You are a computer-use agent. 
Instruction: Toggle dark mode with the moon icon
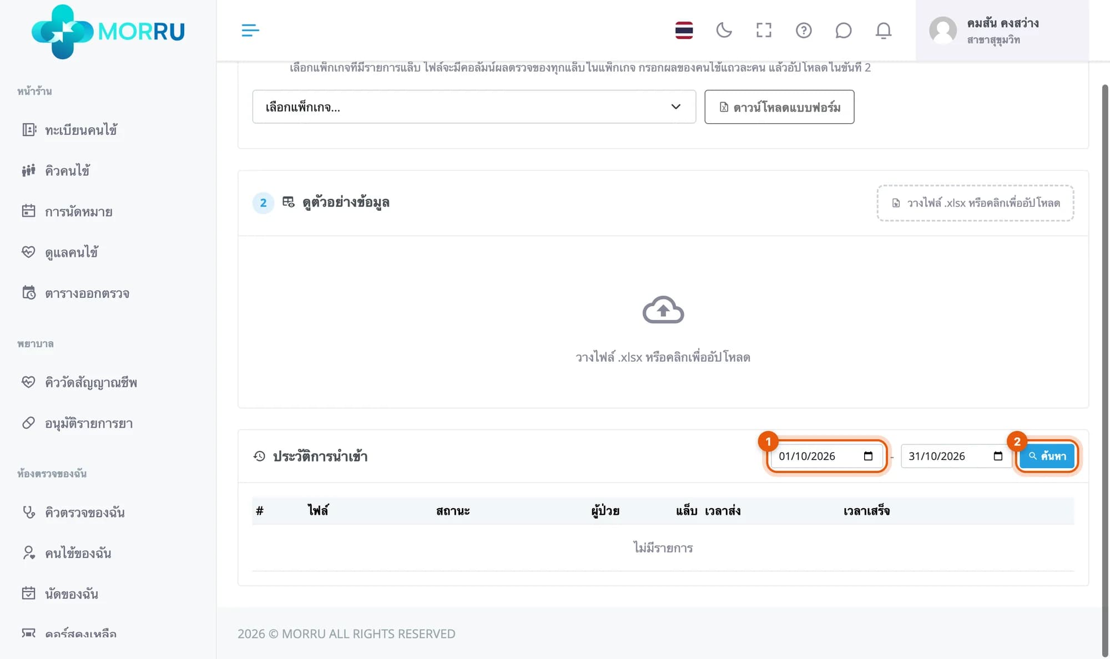pyautogui.click(x=724, y=30)
